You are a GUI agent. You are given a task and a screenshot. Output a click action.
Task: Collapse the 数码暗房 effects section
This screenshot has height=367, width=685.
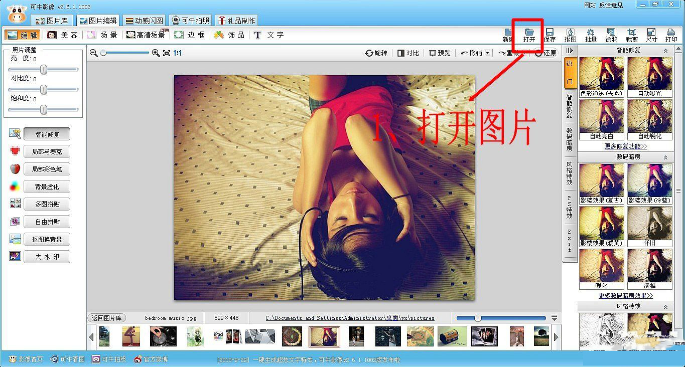[666, 157]
